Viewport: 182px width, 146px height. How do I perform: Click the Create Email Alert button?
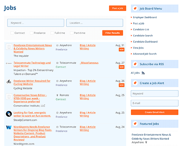(155, 112)
